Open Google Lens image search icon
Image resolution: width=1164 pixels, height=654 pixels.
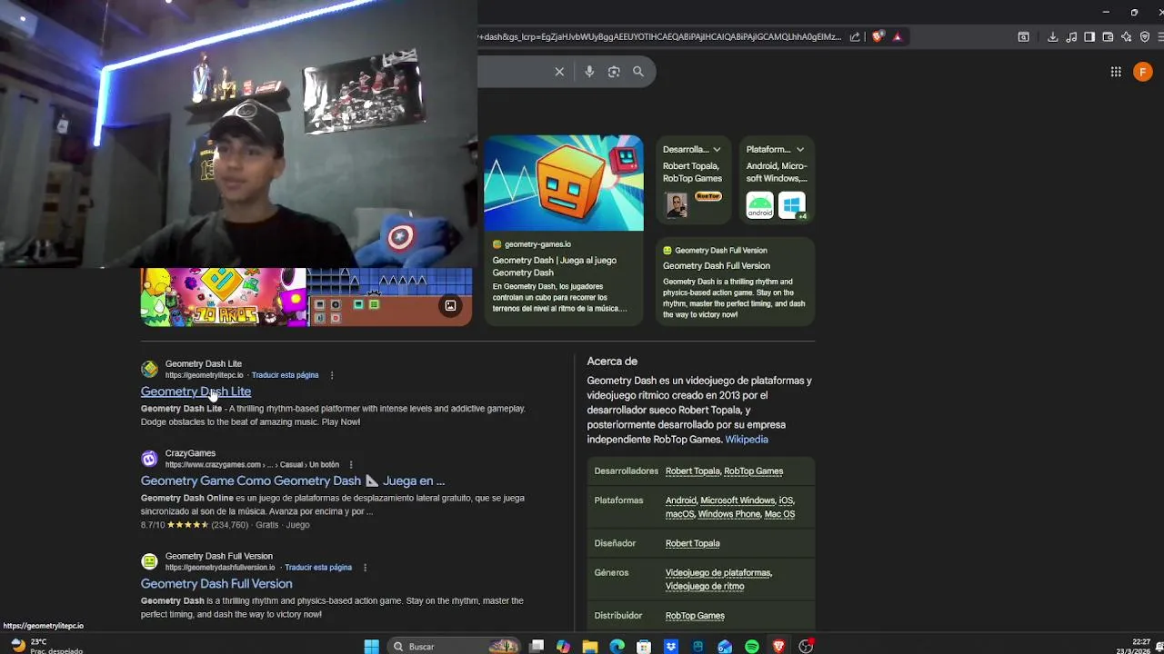(x=614, y=72)
